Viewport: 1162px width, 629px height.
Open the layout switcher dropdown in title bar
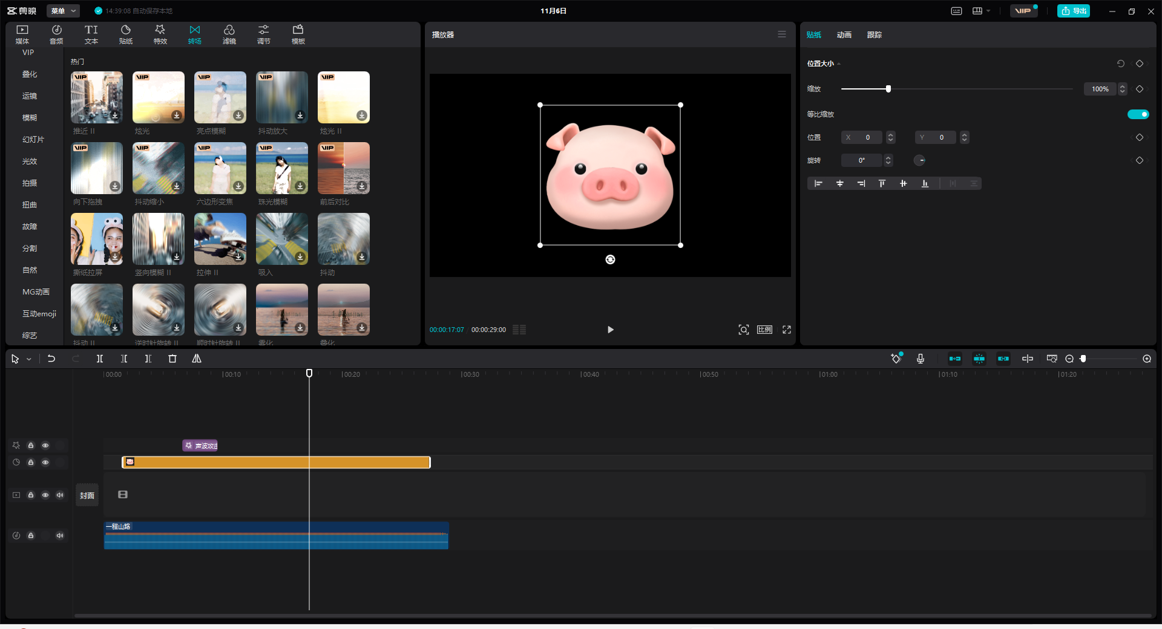point(981,11)
